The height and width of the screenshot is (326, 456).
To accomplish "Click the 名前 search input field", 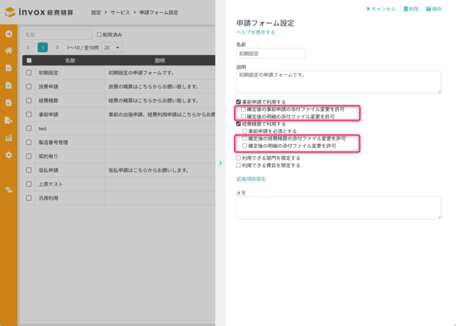I will coord(58,35).
